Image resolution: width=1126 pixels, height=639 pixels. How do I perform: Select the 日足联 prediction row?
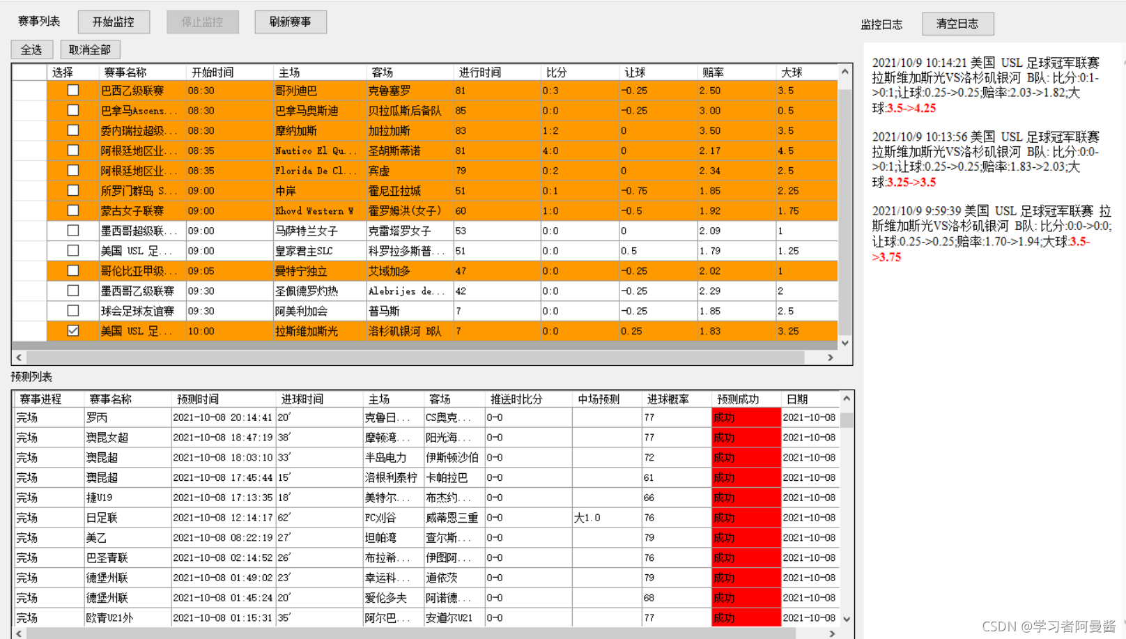click(x=426, y=518)
